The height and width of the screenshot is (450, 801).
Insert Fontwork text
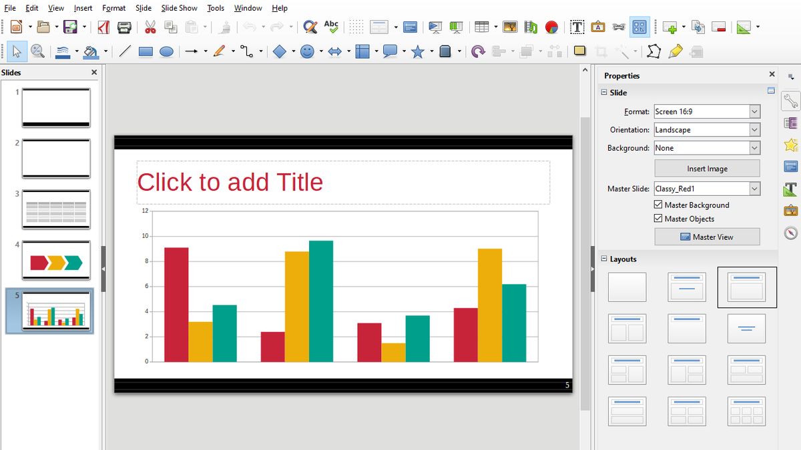597,27
